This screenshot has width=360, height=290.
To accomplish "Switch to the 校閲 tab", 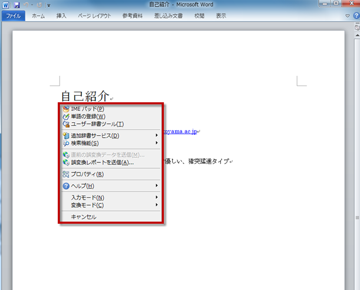I will (199, 16).
